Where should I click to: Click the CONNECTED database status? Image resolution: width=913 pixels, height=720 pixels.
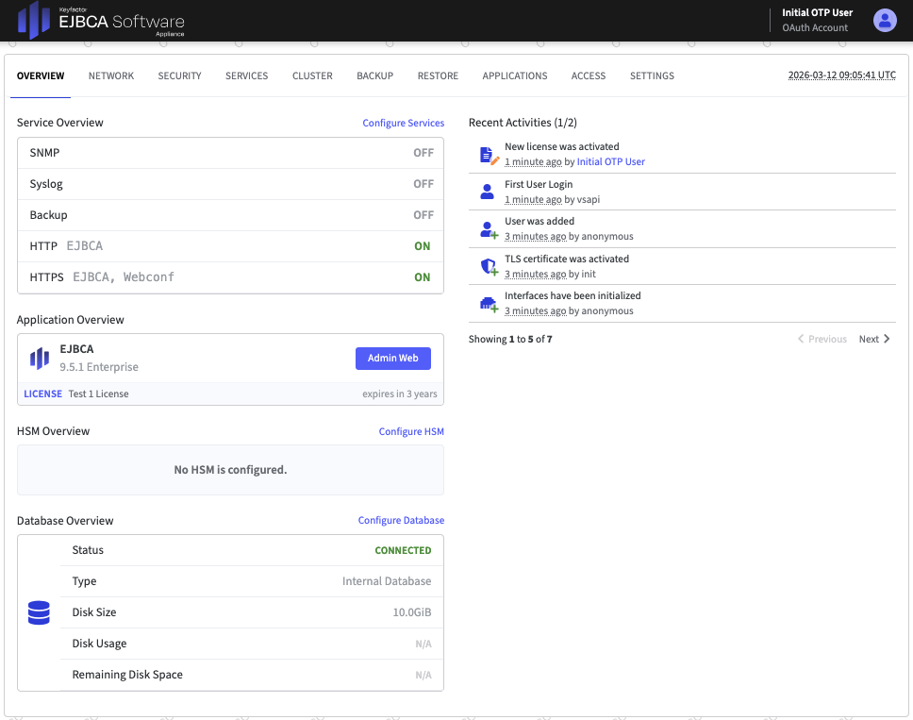(x=403, y=550)
